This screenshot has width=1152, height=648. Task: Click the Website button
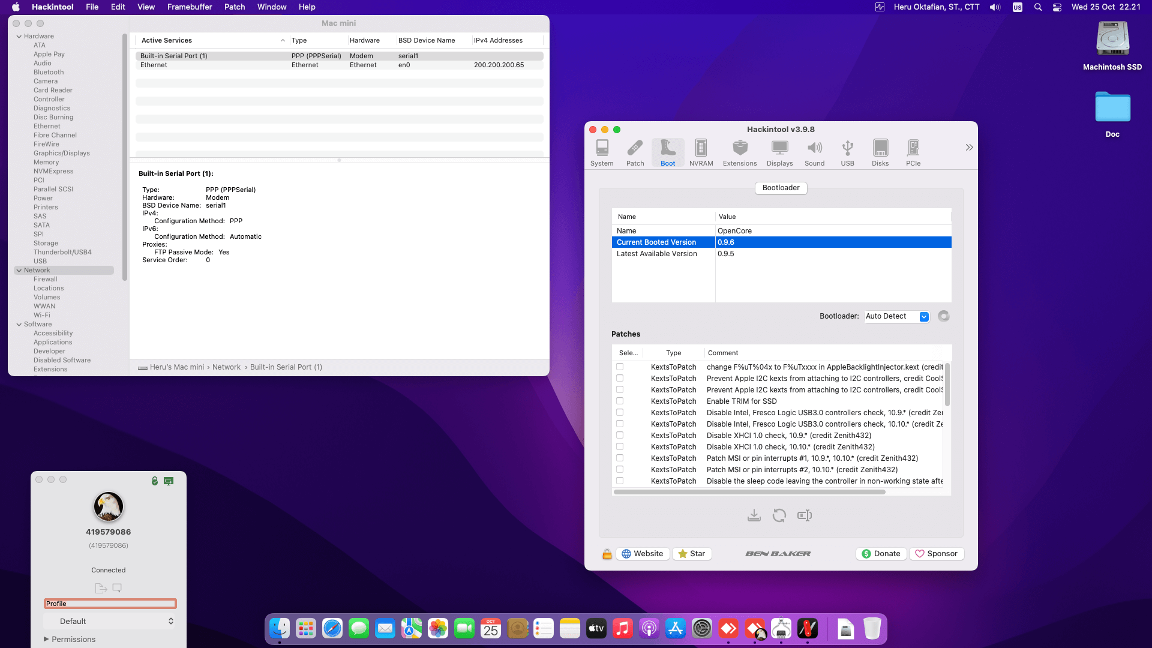pos(642,554)
